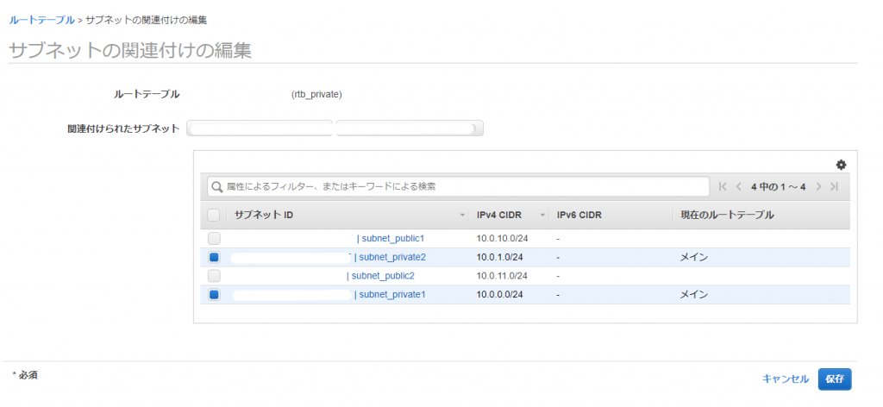Viewport: 883px width, 407px height.
Task: Toggle the select-all checkbox in header
Action: click(214, 215)
